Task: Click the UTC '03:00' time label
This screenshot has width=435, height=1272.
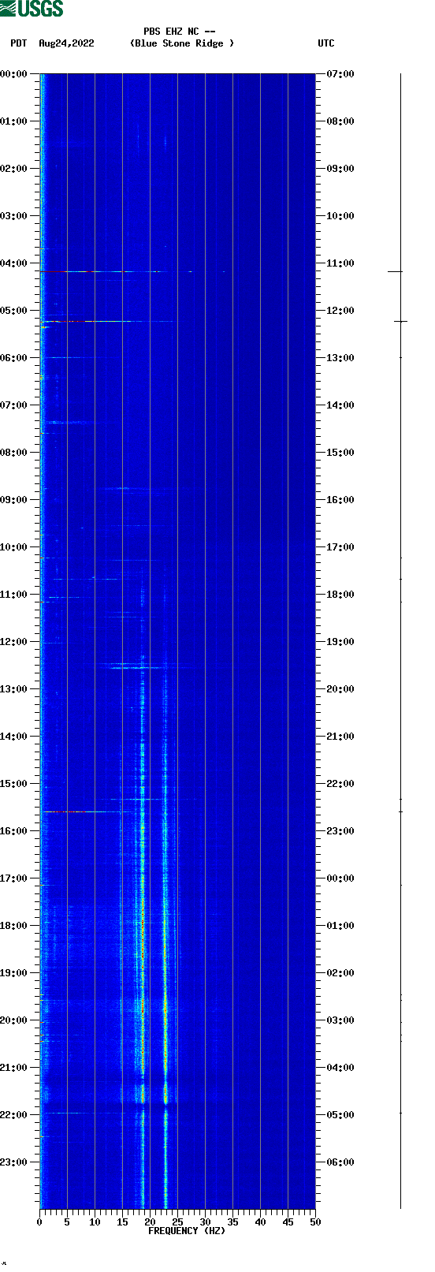Action: [x=340, y=1020]
